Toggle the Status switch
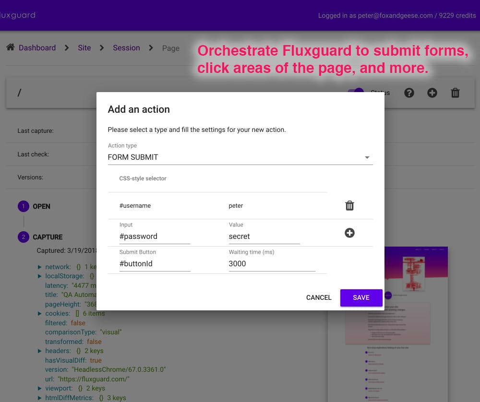This screenshot has width=480, height=402. 356,91
